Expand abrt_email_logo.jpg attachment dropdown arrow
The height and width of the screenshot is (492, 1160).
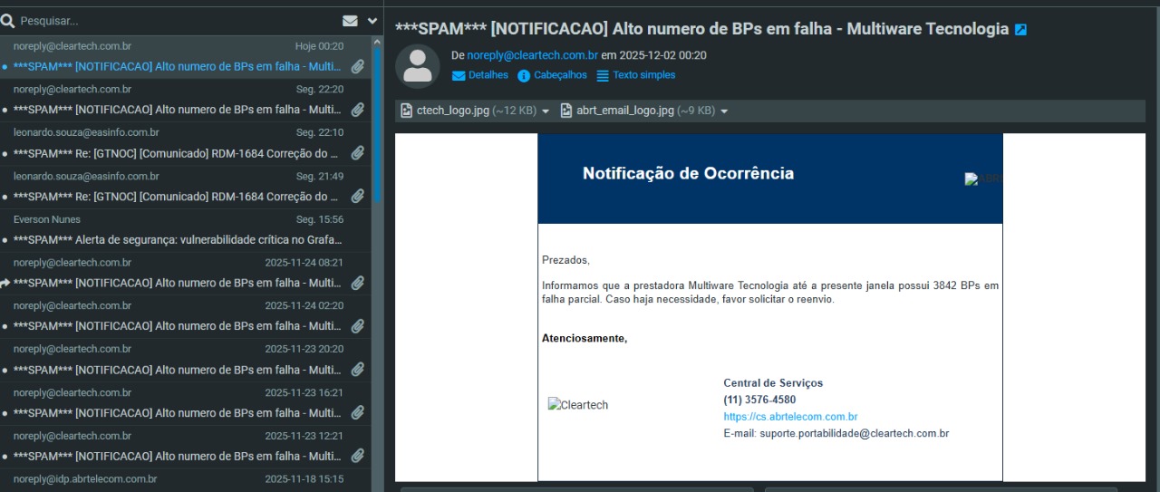tap(724, 111)
